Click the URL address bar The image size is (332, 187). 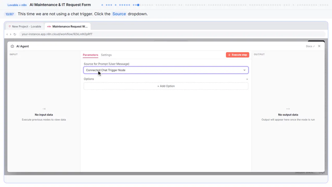(x=172, y=34)
